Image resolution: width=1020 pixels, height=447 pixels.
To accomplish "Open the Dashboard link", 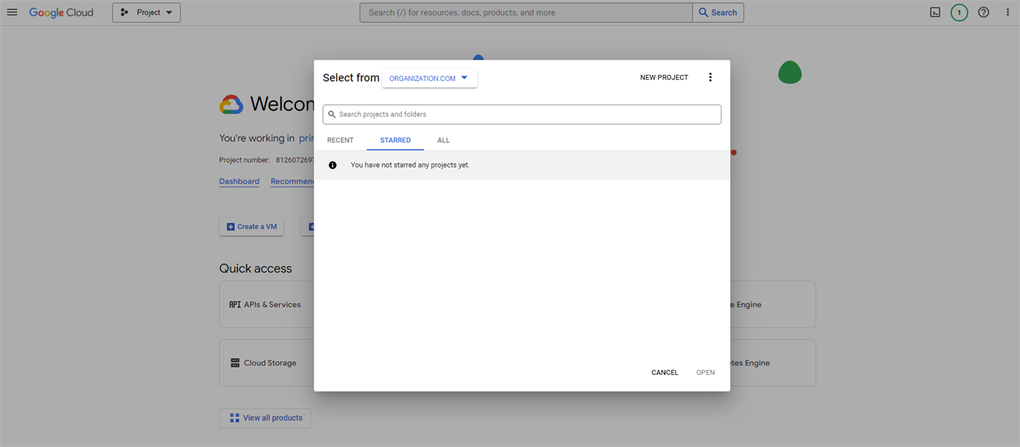I will tap(239, 181).
